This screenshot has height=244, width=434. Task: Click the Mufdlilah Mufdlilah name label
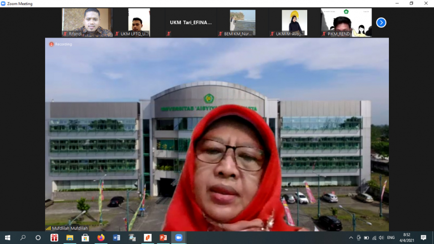[70, 228]
